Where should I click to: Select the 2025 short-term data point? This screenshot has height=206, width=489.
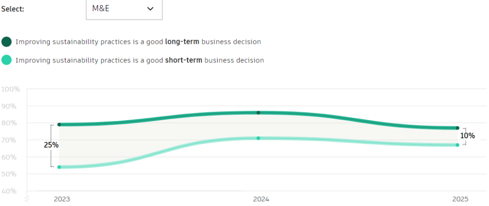coord(457,145)
